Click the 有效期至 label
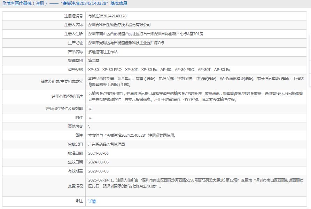311x209 pixels. point(75,171)
